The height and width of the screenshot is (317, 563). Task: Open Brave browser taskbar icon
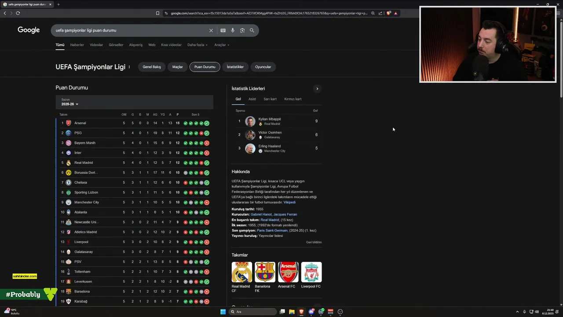(301, 312)
